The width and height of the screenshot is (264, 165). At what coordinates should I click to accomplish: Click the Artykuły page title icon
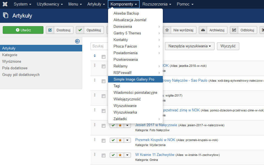click(x=5, y=15)
